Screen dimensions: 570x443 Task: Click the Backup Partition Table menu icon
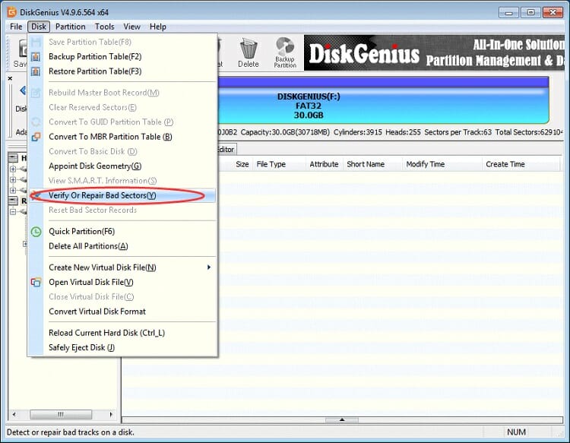click(36, 57)
